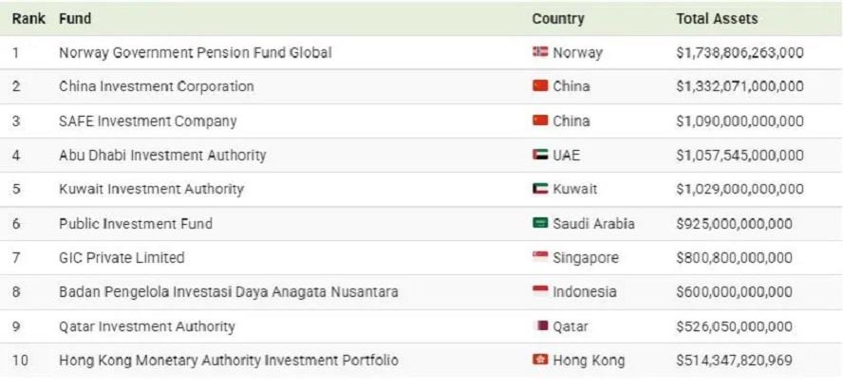The width and height of the screenshot is (843, 389).
Task: Click the Singapore flag icon
Action: click(540, 258)
